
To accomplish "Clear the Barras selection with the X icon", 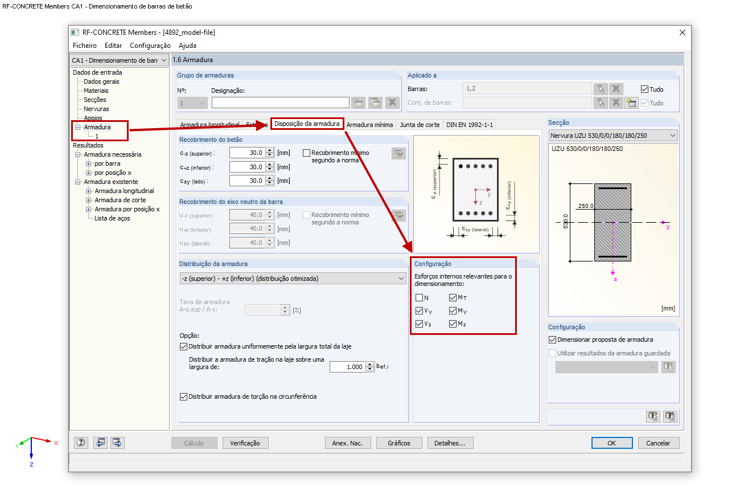I will 616,89.
